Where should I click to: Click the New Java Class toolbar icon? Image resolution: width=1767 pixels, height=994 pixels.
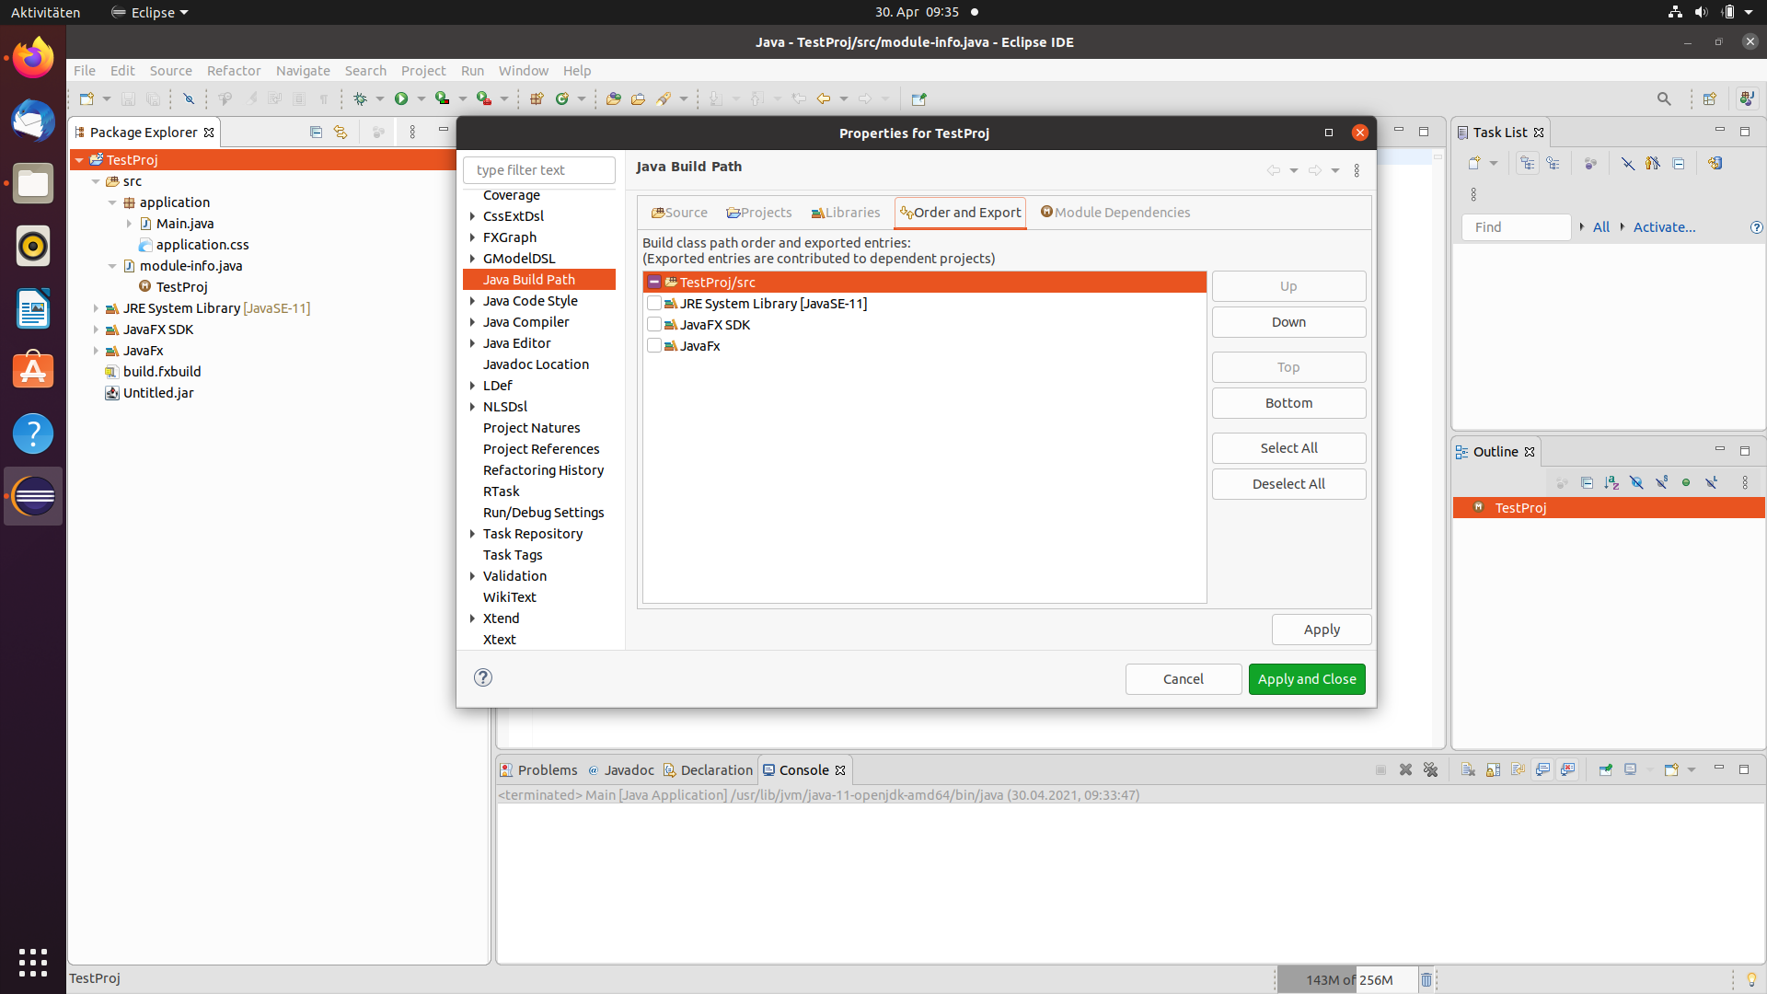[562, 98]
